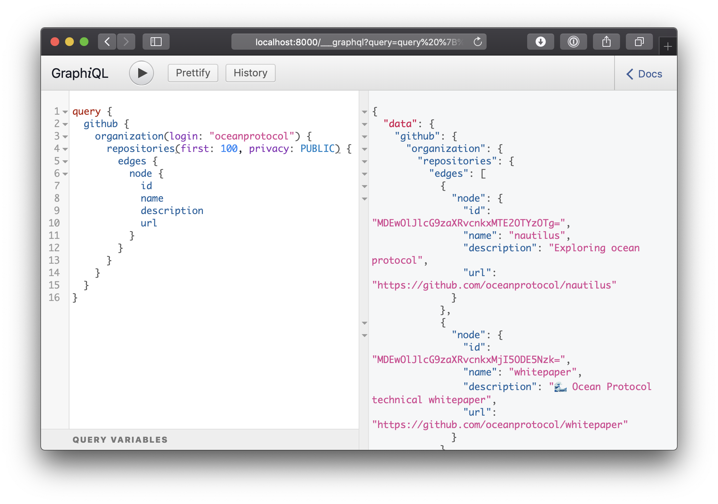Click the id field on line 7
The image size is (718, 504).
146,186
